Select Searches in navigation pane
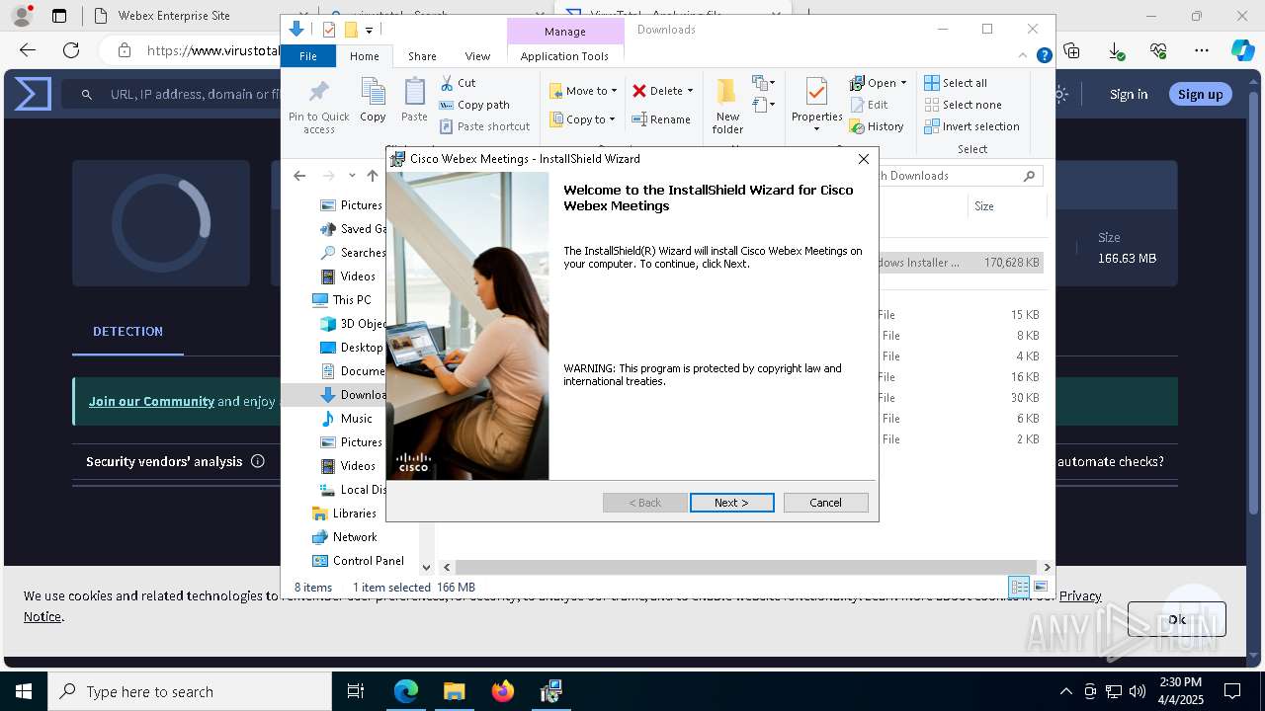The width and height of the screenshot is (1265, 711). click(353, 252)
